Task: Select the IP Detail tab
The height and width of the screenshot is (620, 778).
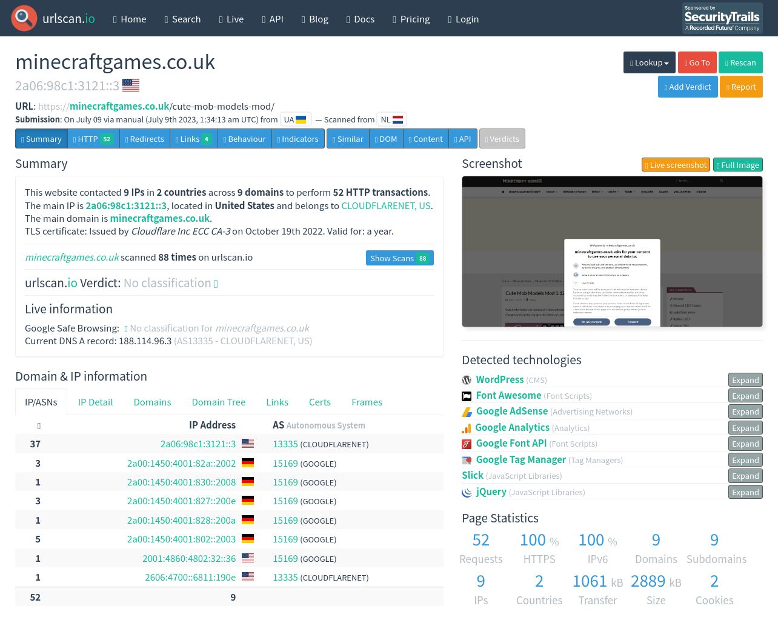Action: pyautogui.click(x=95, y=402)
